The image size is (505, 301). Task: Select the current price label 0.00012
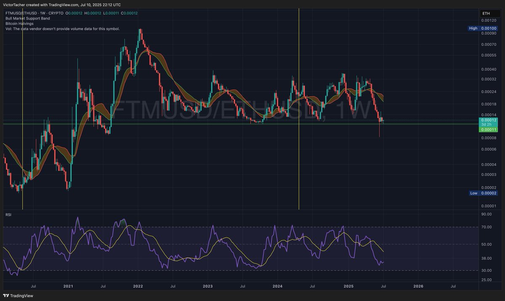[488, 120]
